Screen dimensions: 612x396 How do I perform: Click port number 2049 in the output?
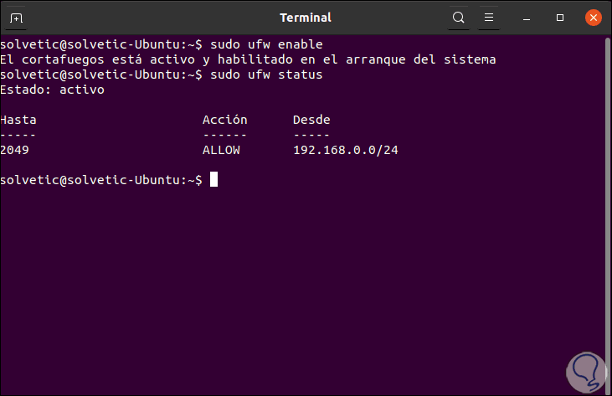pyautogui.click(x=15, y=150)
